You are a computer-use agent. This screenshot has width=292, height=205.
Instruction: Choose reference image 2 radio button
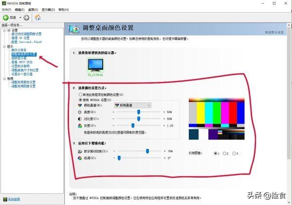point(224,153)
